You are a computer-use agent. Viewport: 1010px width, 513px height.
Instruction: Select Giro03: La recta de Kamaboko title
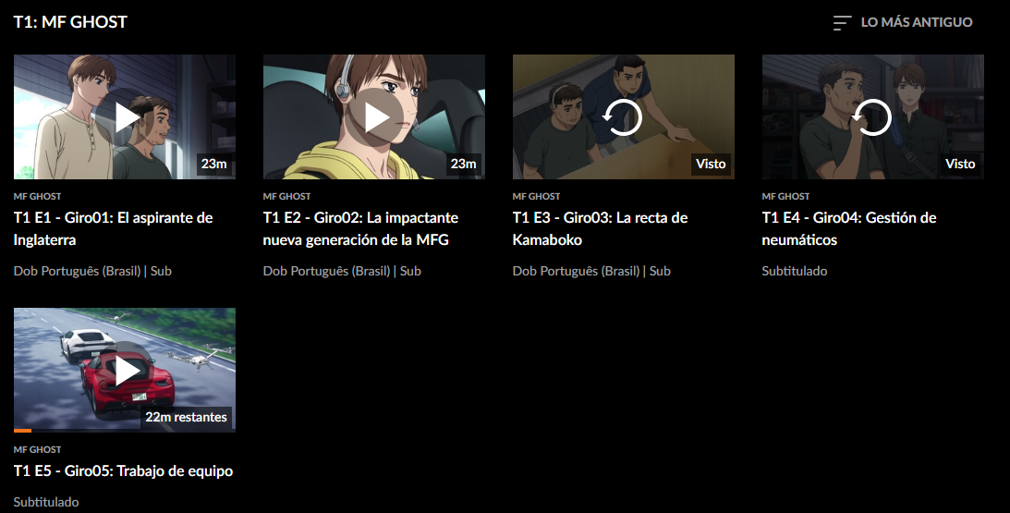[x=600, y=228]
